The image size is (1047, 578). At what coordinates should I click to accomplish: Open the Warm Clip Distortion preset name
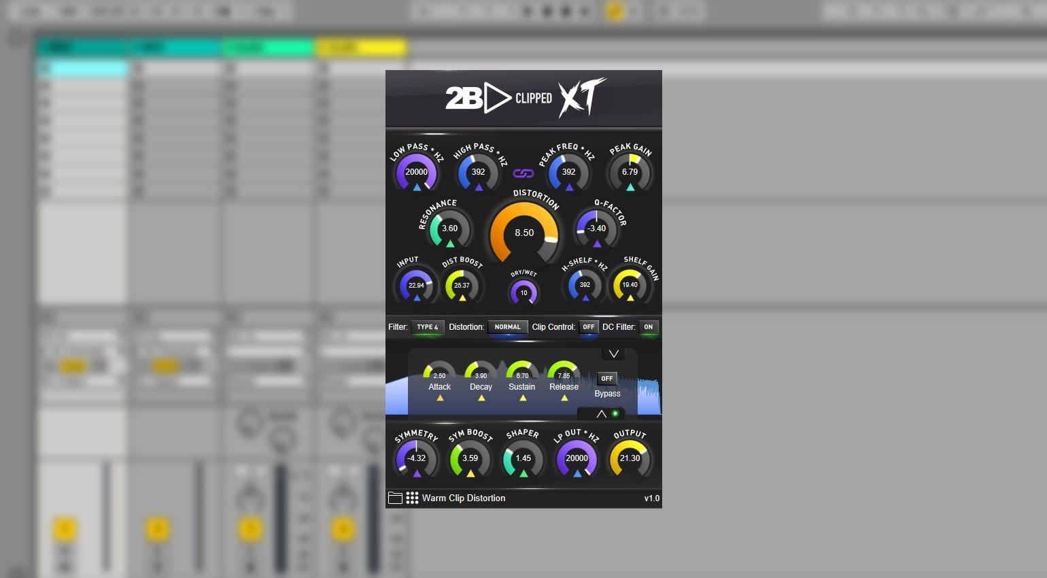(x=464, y=498)
